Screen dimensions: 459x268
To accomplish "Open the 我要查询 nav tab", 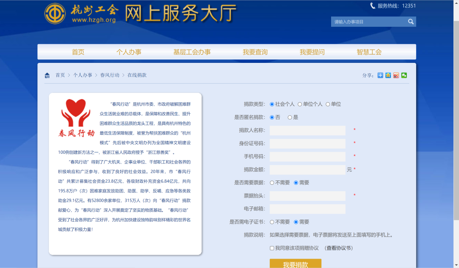I will 255,52.
